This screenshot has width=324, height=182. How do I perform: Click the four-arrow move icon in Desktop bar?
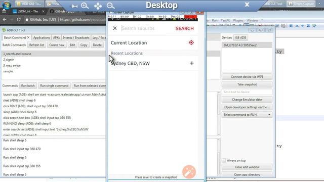coord(98,6)
